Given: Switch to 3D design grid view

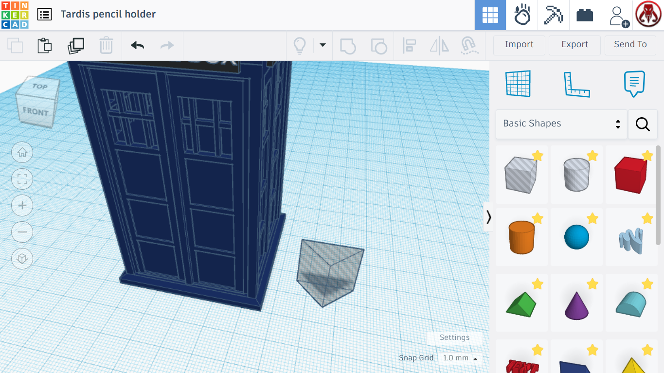Looking at the screenshot, I should 490,15.
